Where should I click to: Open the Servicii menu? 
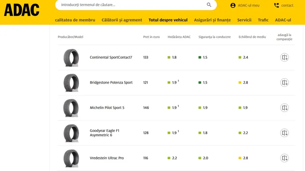coord(244,20)
